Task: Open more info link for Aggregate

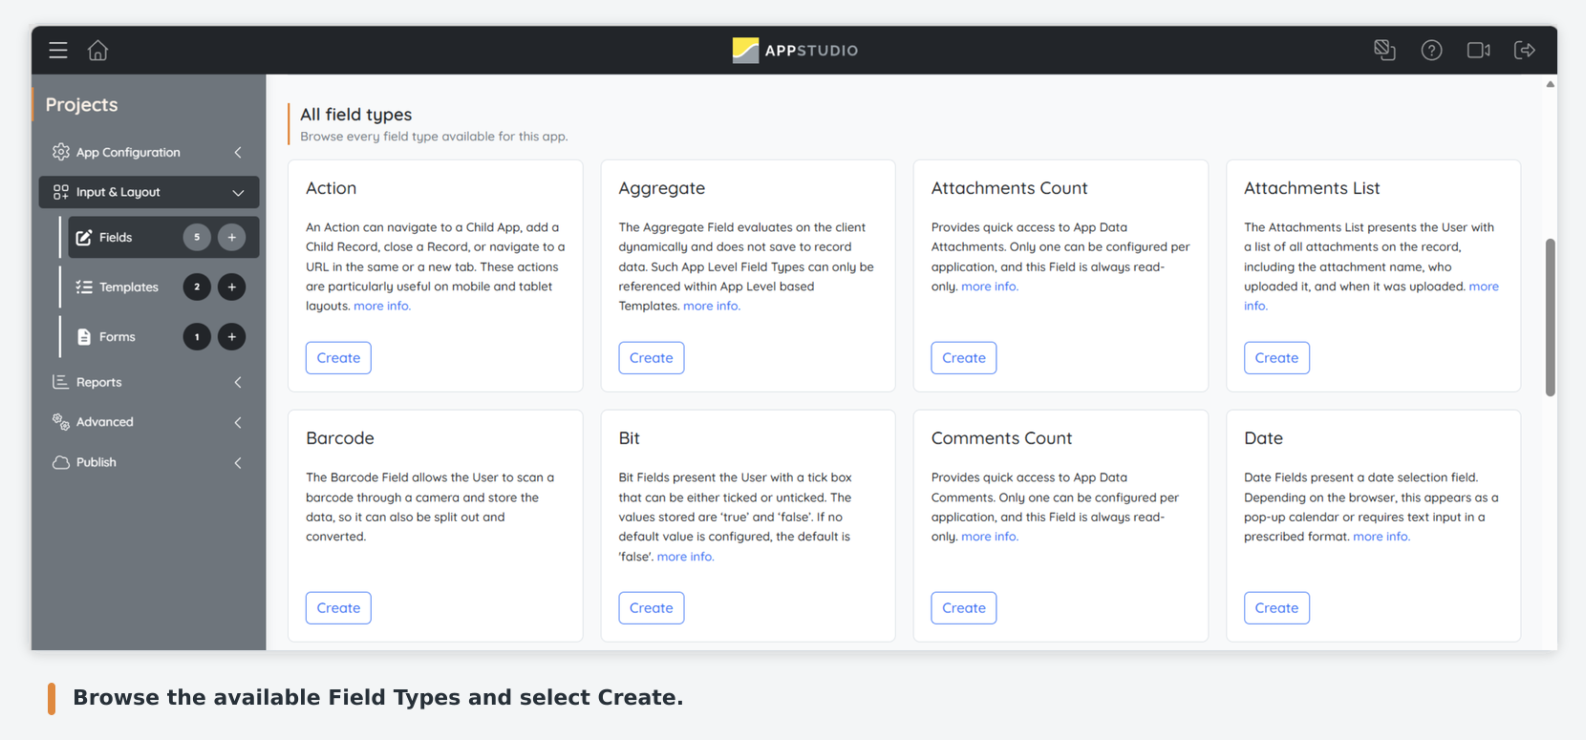Action: tap(712, 307)
